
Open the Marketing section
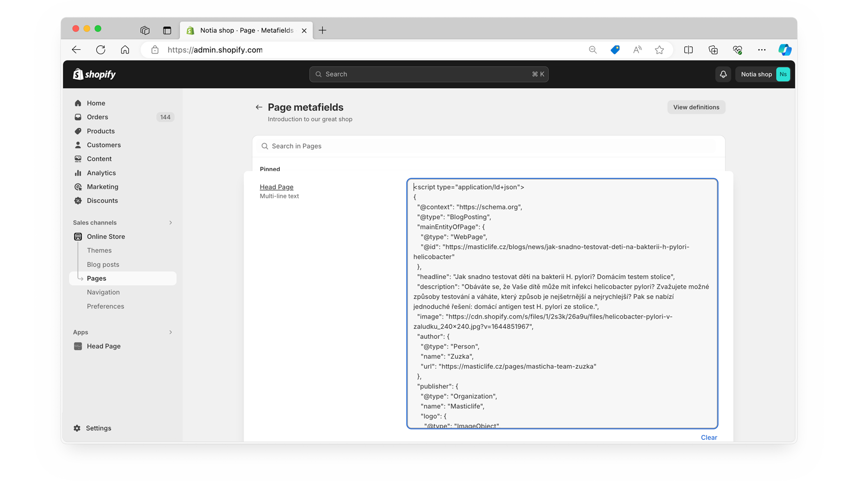click(x=102, y=187)
